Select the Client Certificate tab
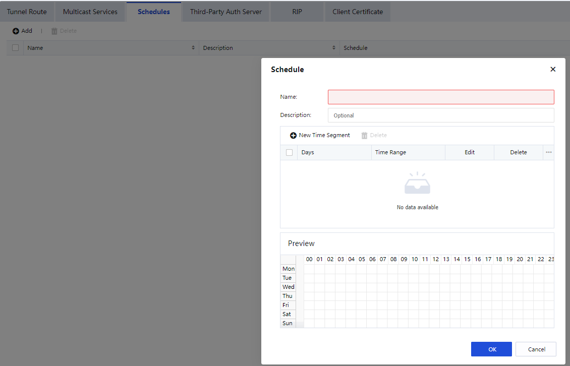 (358, 12)
